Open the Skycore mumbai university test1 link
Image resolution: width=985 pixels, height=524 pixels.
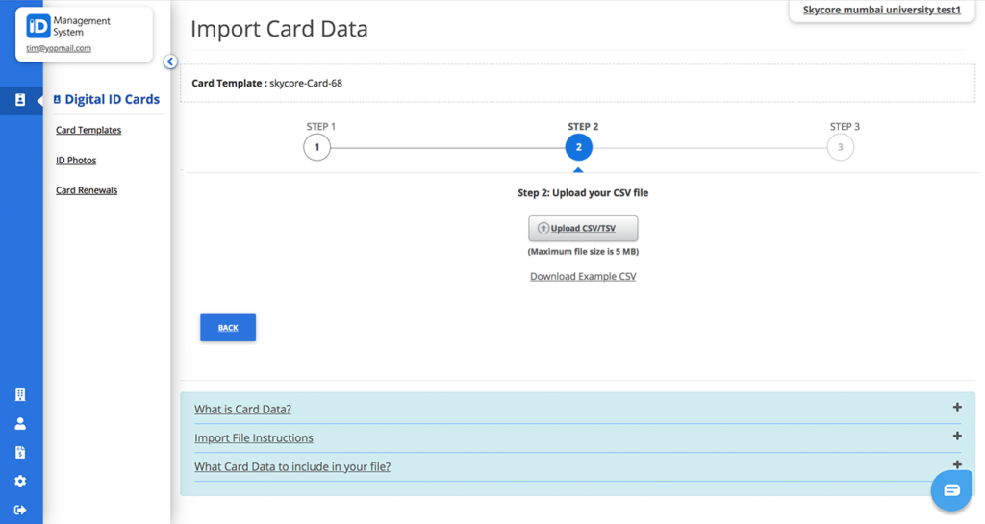[x=881, y=10]
